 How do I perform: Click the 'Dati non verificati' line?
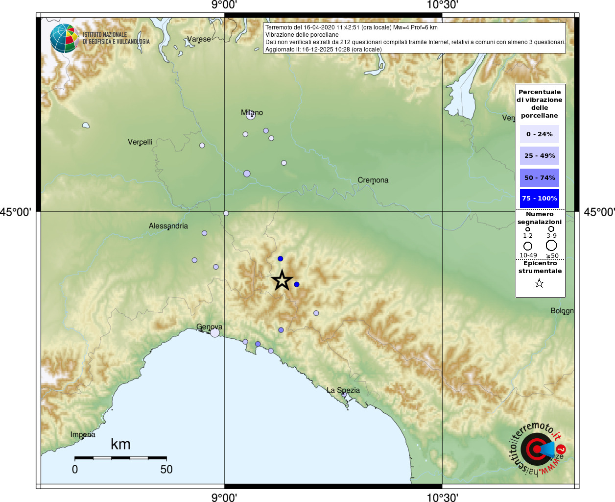point(415,42)
